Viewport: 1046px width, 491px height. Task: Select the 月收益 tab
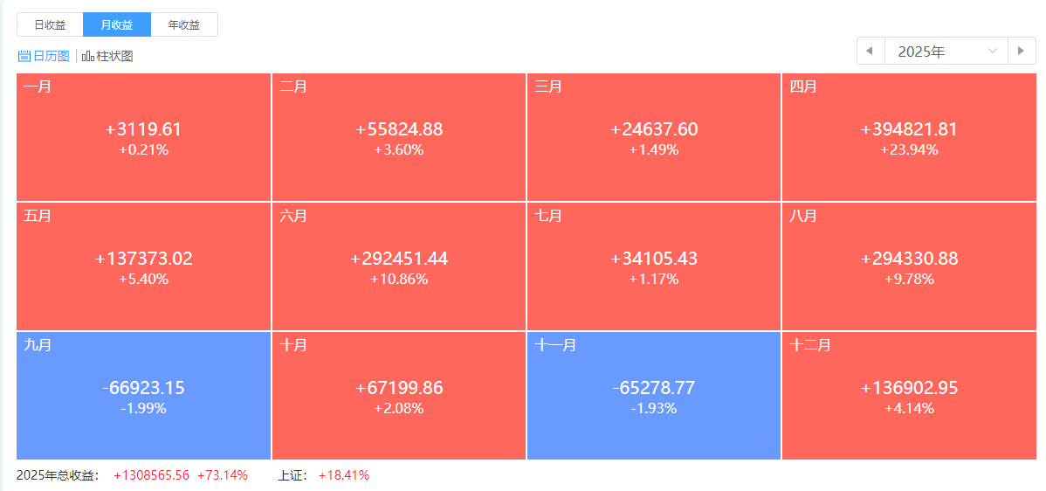117,24
